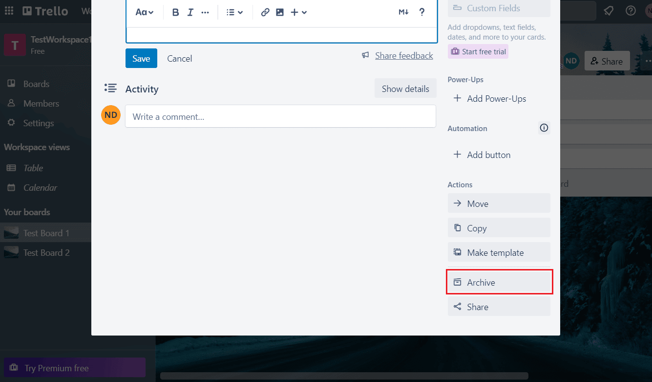Click Show details in Activity

[405, 89]
